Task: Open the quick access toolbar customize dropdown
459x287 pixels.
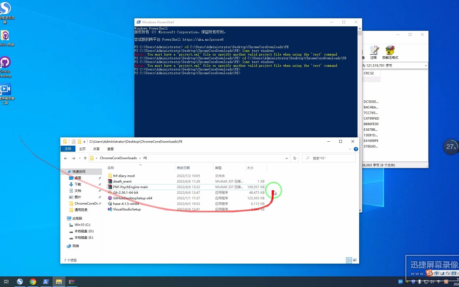Action: 84,142
